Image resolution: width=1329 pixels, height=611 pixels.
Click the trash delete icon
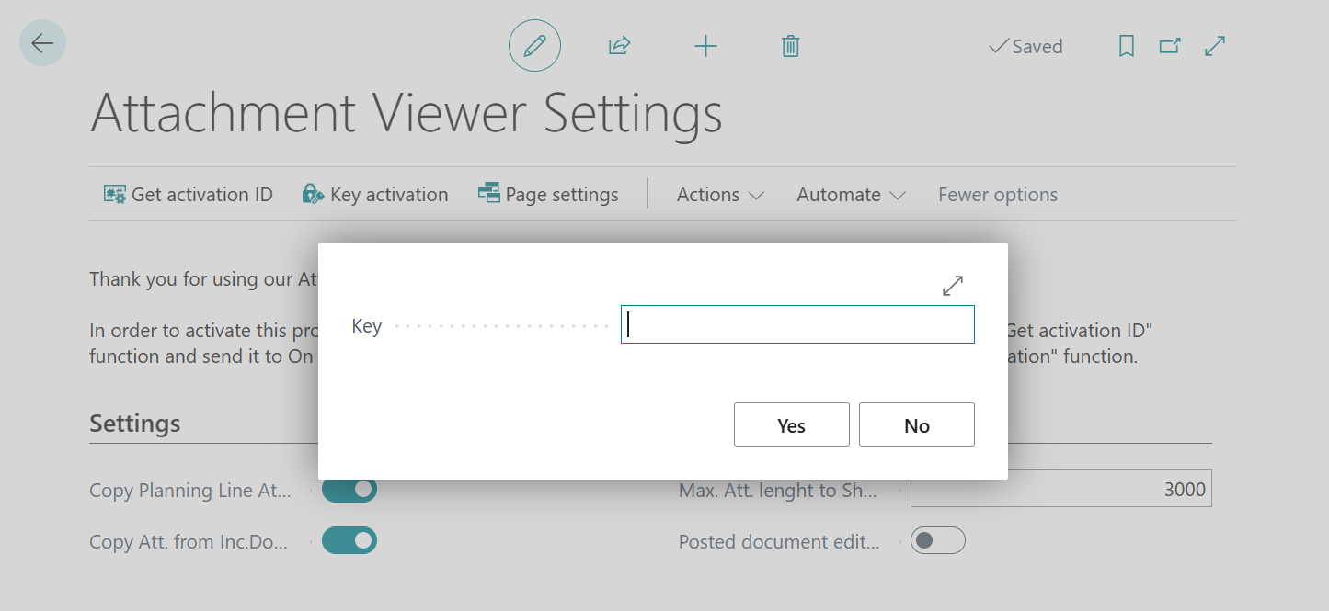tap(790, 46)
